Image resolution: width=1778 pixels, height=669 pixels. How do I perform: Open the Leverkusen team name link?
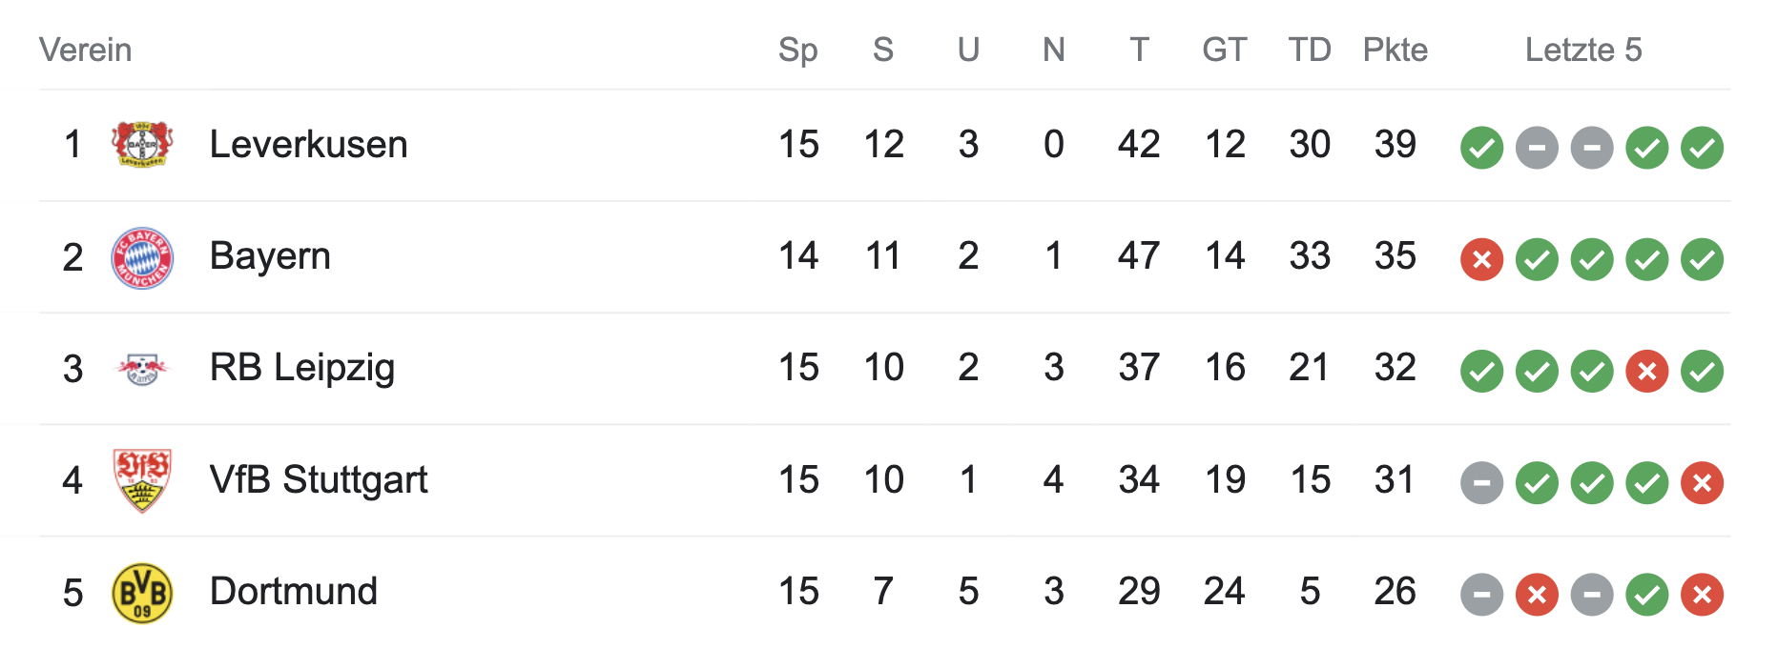pyautogui.click(x=308, y=145)
